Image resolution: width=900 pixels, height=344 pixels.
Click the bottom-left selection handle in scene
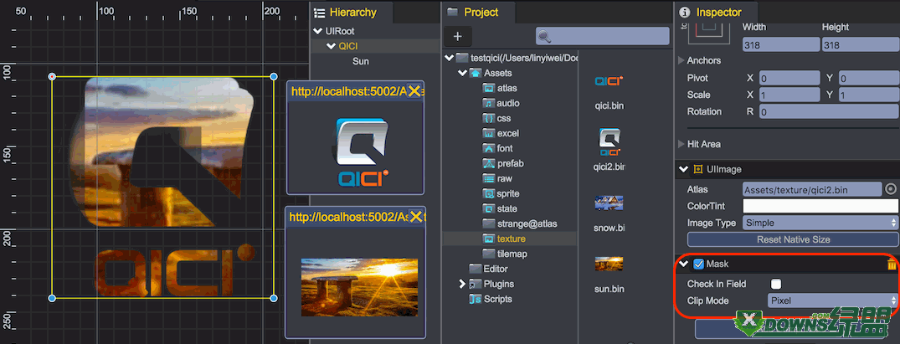(x=52, y=298)
